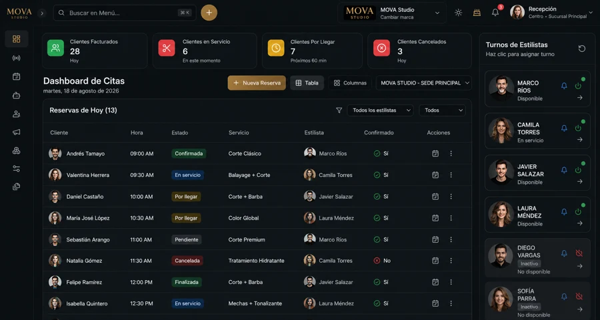Toggle Marco Ríos power availability switch
The width and height of the screenshot is (600, 320).
(578, 86)
